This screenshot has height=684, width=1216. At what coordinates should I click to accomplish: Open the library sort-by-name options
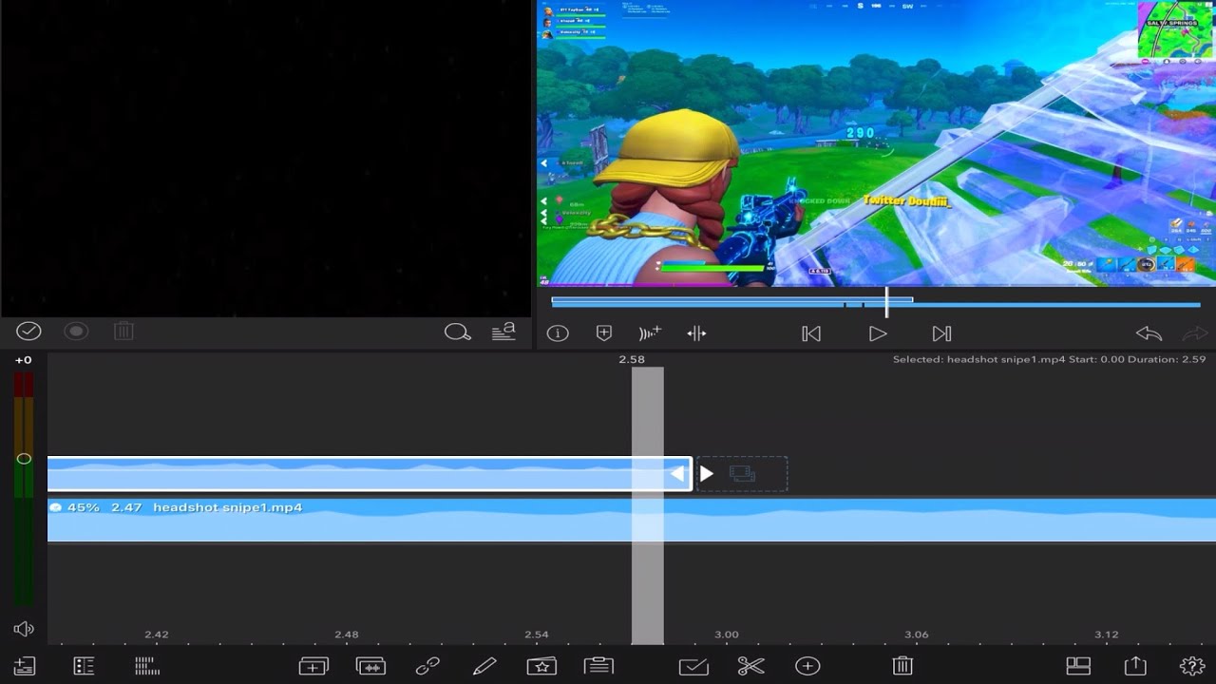(503, 332)
